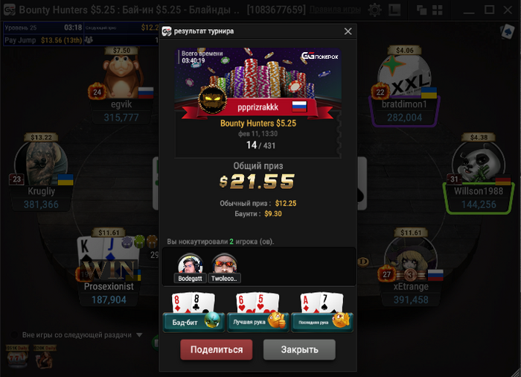
Task: Close the tournament result dialog with X
Action: coord(348,31)
